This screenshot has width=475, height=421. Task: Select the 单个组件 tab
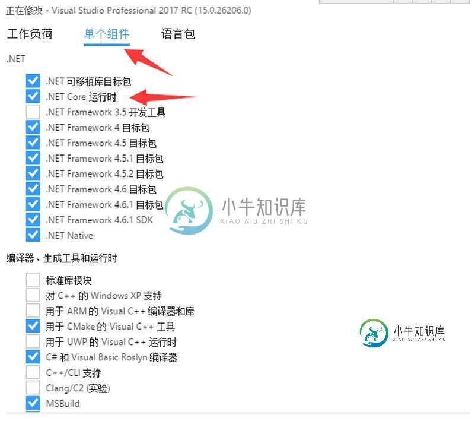[x=107, y=34]
